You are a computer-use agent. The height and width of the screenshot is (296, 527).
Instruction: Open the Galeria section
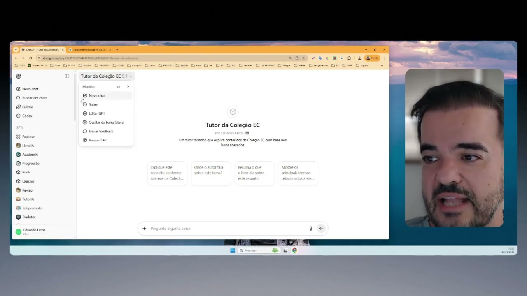tap(25, 107)
